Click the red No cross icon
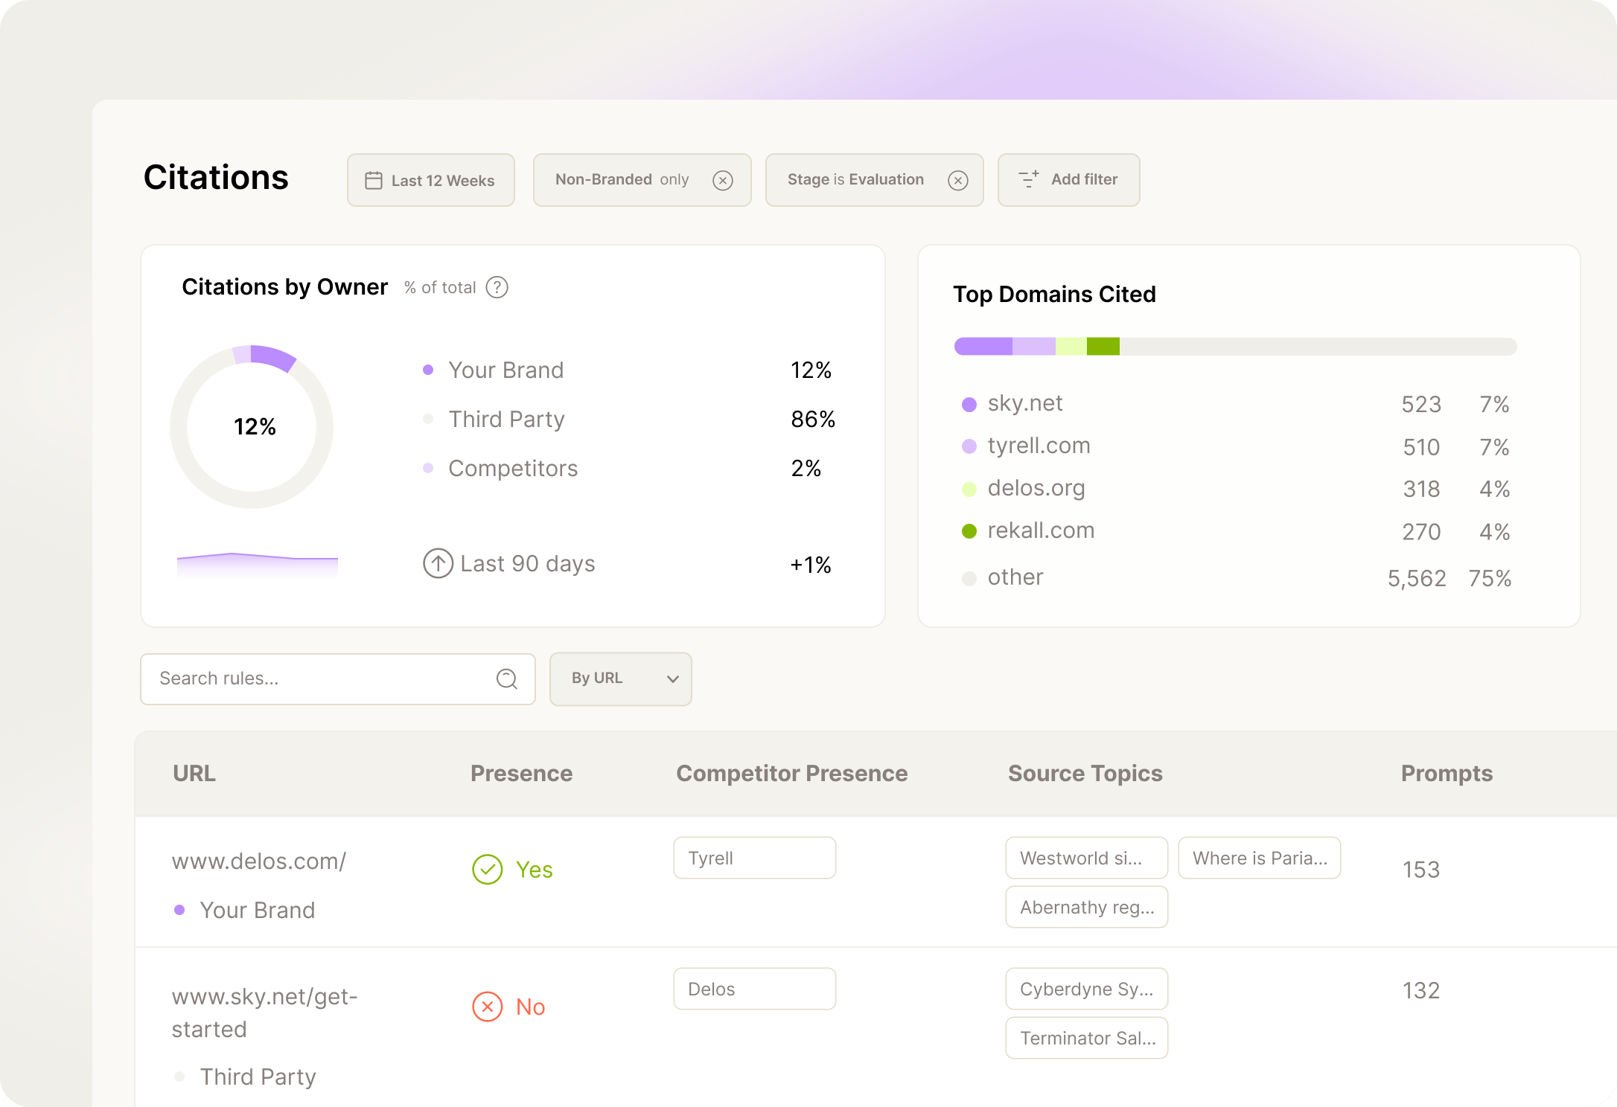Image resolution: width=1617 pixels, height=1107 pixels. [x=488, y=1007]
